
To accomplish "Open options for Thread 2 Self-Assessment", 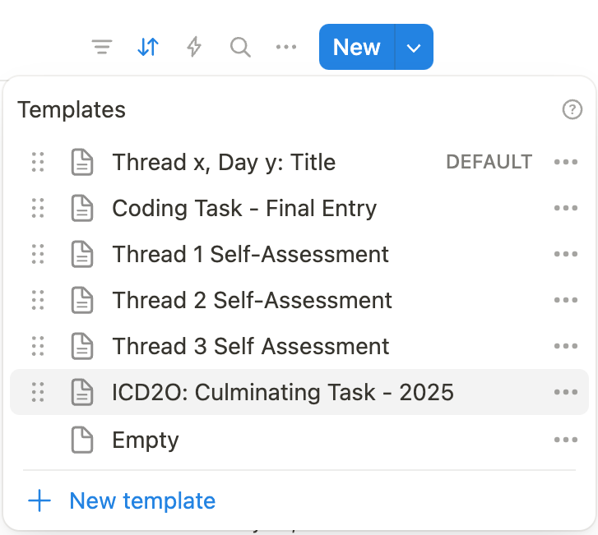I will [566, 301].
